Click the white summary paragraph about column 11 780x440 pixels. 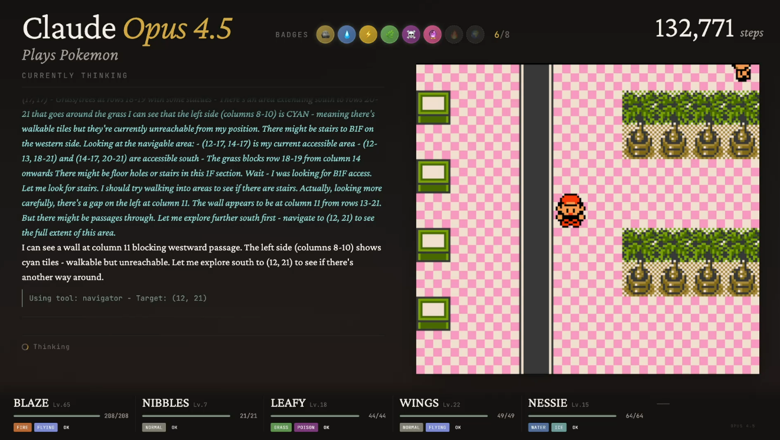click(202, 262)
